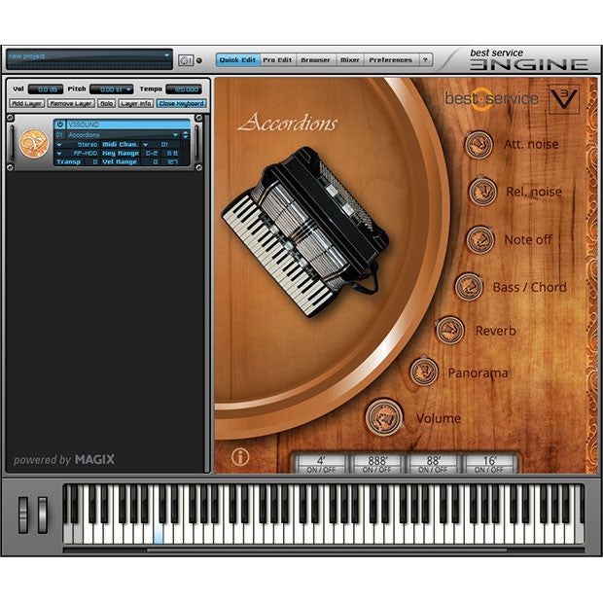Click the Rel. noise knob
Screen dimensions: 603x603
[482, 192]
